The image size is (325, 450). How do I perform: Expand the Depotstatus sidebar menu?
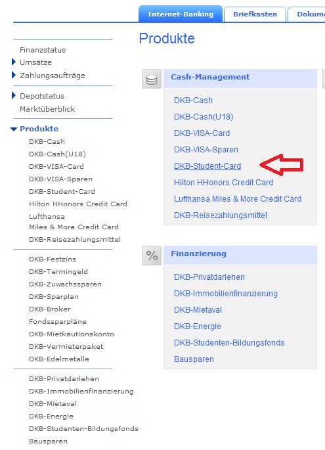pyautogui.click(x=14, y=95)
